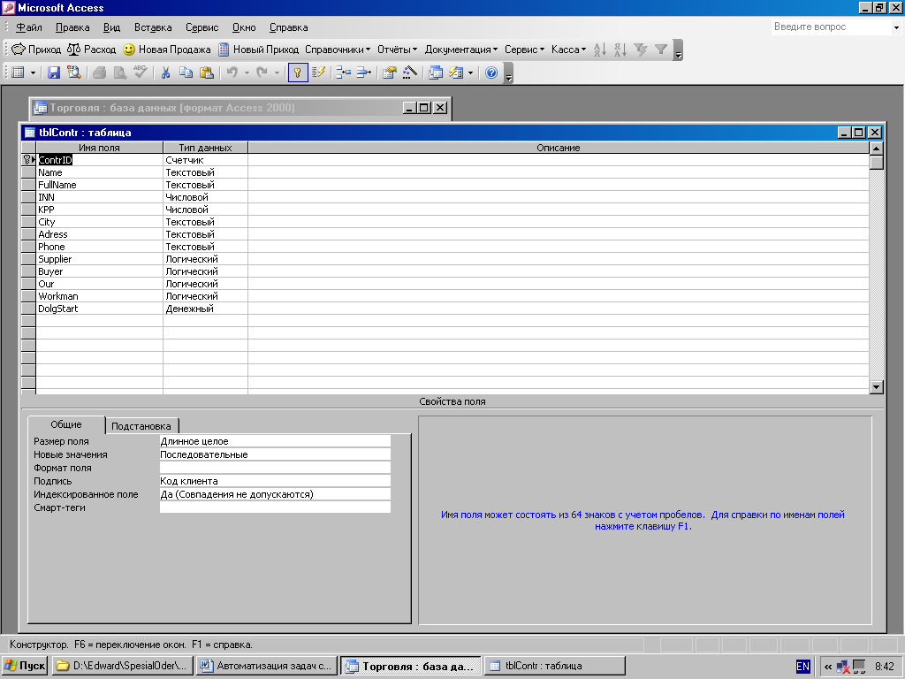Select the Общие tab
905x679 pixels.
[x=66, y=424]
